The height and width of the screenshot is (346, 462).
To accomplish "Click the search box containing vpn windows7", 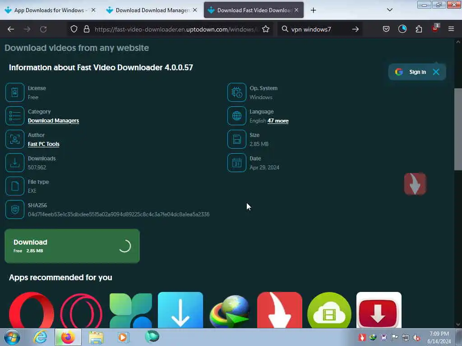I will [x=320, y=29].
